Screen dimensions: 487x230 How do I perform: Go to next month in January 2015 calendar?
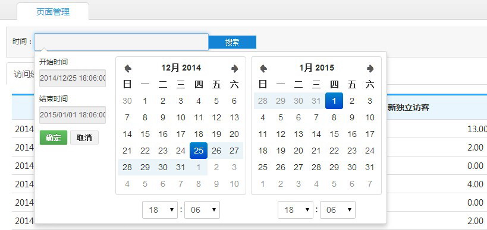pyautogui.click(x=370, y=68)
